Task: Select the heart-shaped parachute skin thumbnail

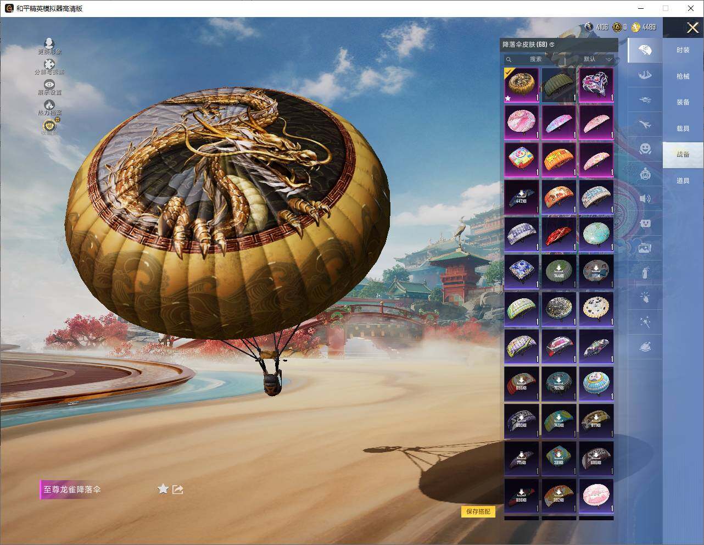Action: pos(596,85)
